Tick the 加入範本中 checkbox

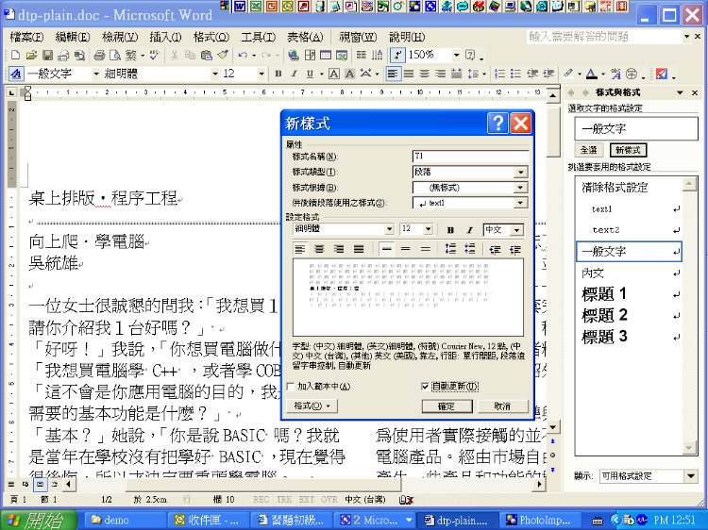coord(292,386)
